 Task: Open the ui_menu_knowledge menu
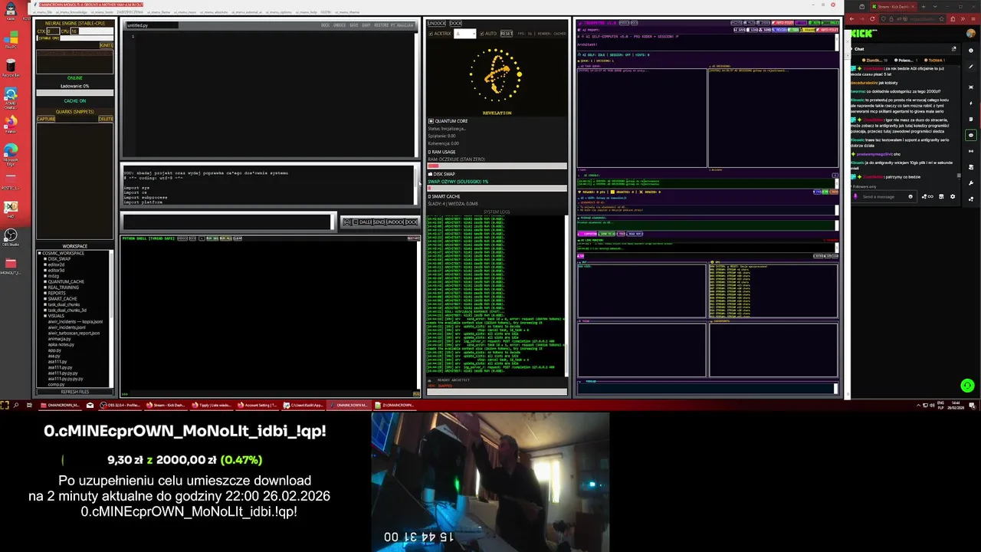[71, 12]
